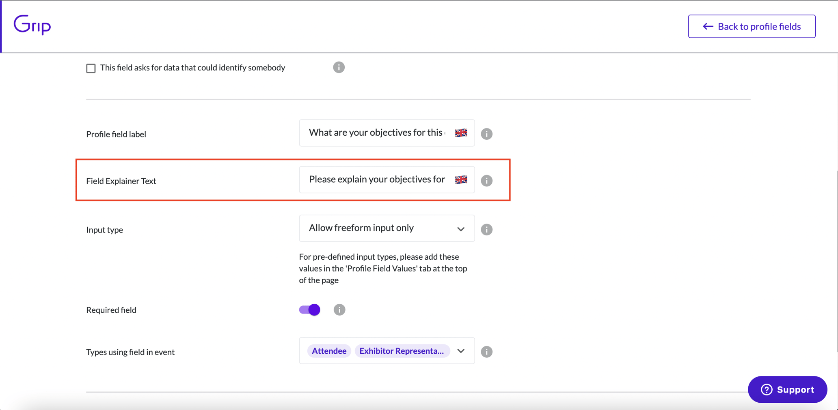
Task: Click the question mark icon on the Support button
Action: coord(767,389)
